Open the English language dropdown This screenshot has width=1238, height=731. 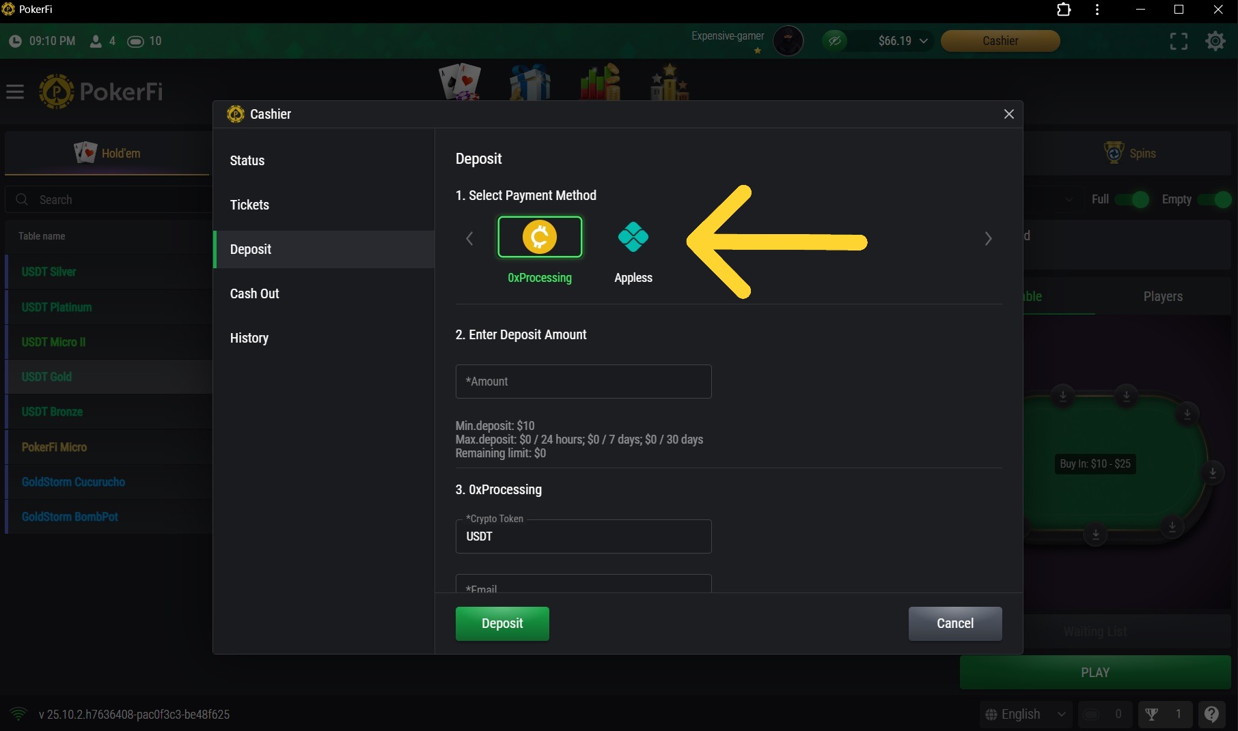point(1026,714)
